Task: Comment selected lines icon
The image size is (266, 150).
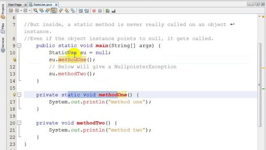Action: tap(107, 11)
